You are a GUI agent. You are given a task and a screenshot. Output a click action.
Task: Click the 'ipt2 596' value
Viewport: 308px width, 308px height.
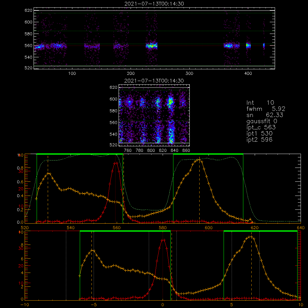tap(259, 140)
